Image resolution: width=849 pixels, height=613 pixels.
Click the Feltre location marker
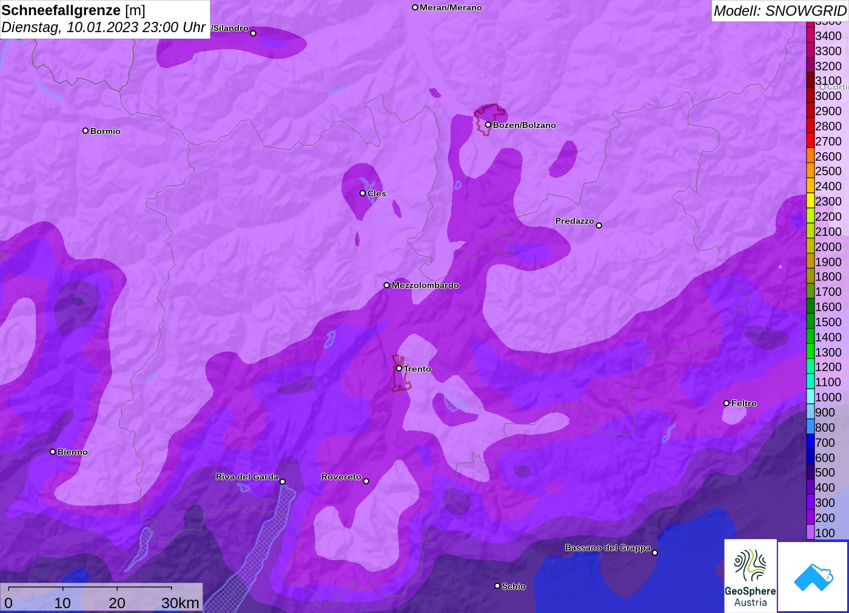point(727,403)
